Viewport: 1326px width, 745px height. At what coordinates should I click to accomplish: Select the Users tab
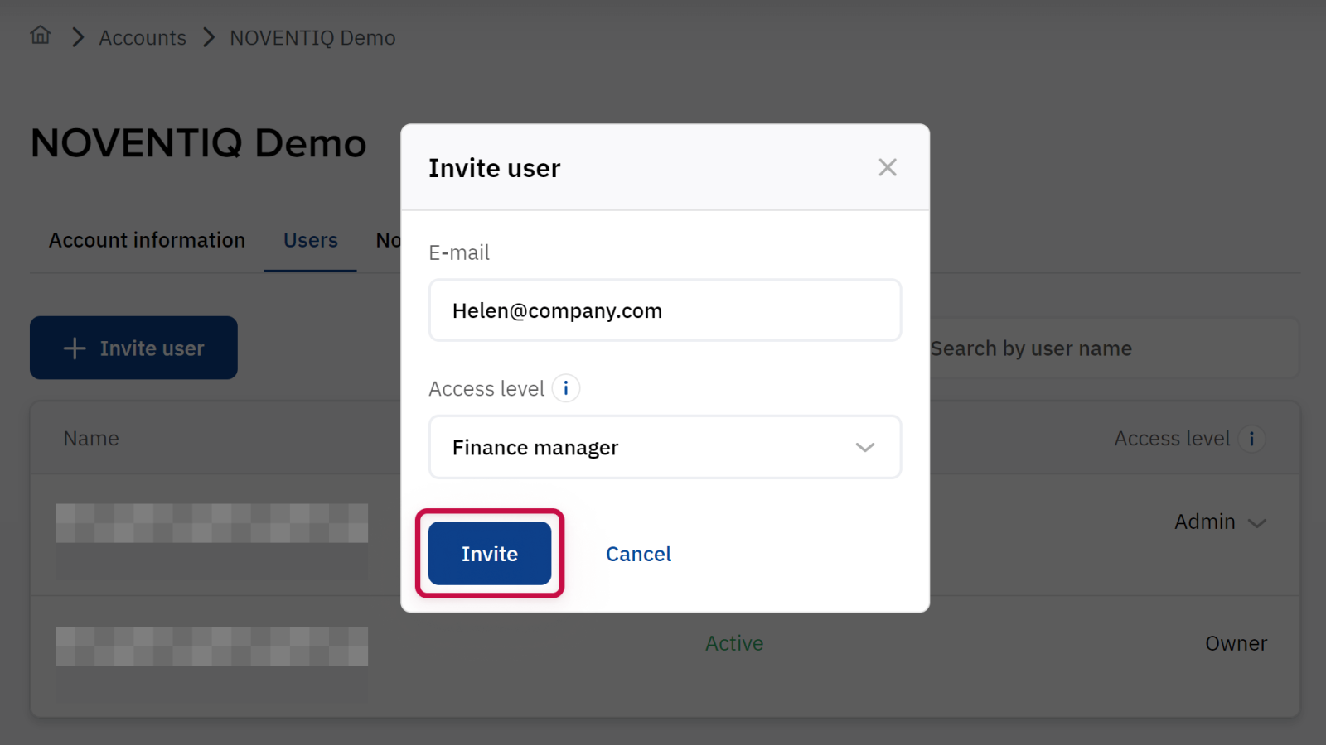[311, 240]
